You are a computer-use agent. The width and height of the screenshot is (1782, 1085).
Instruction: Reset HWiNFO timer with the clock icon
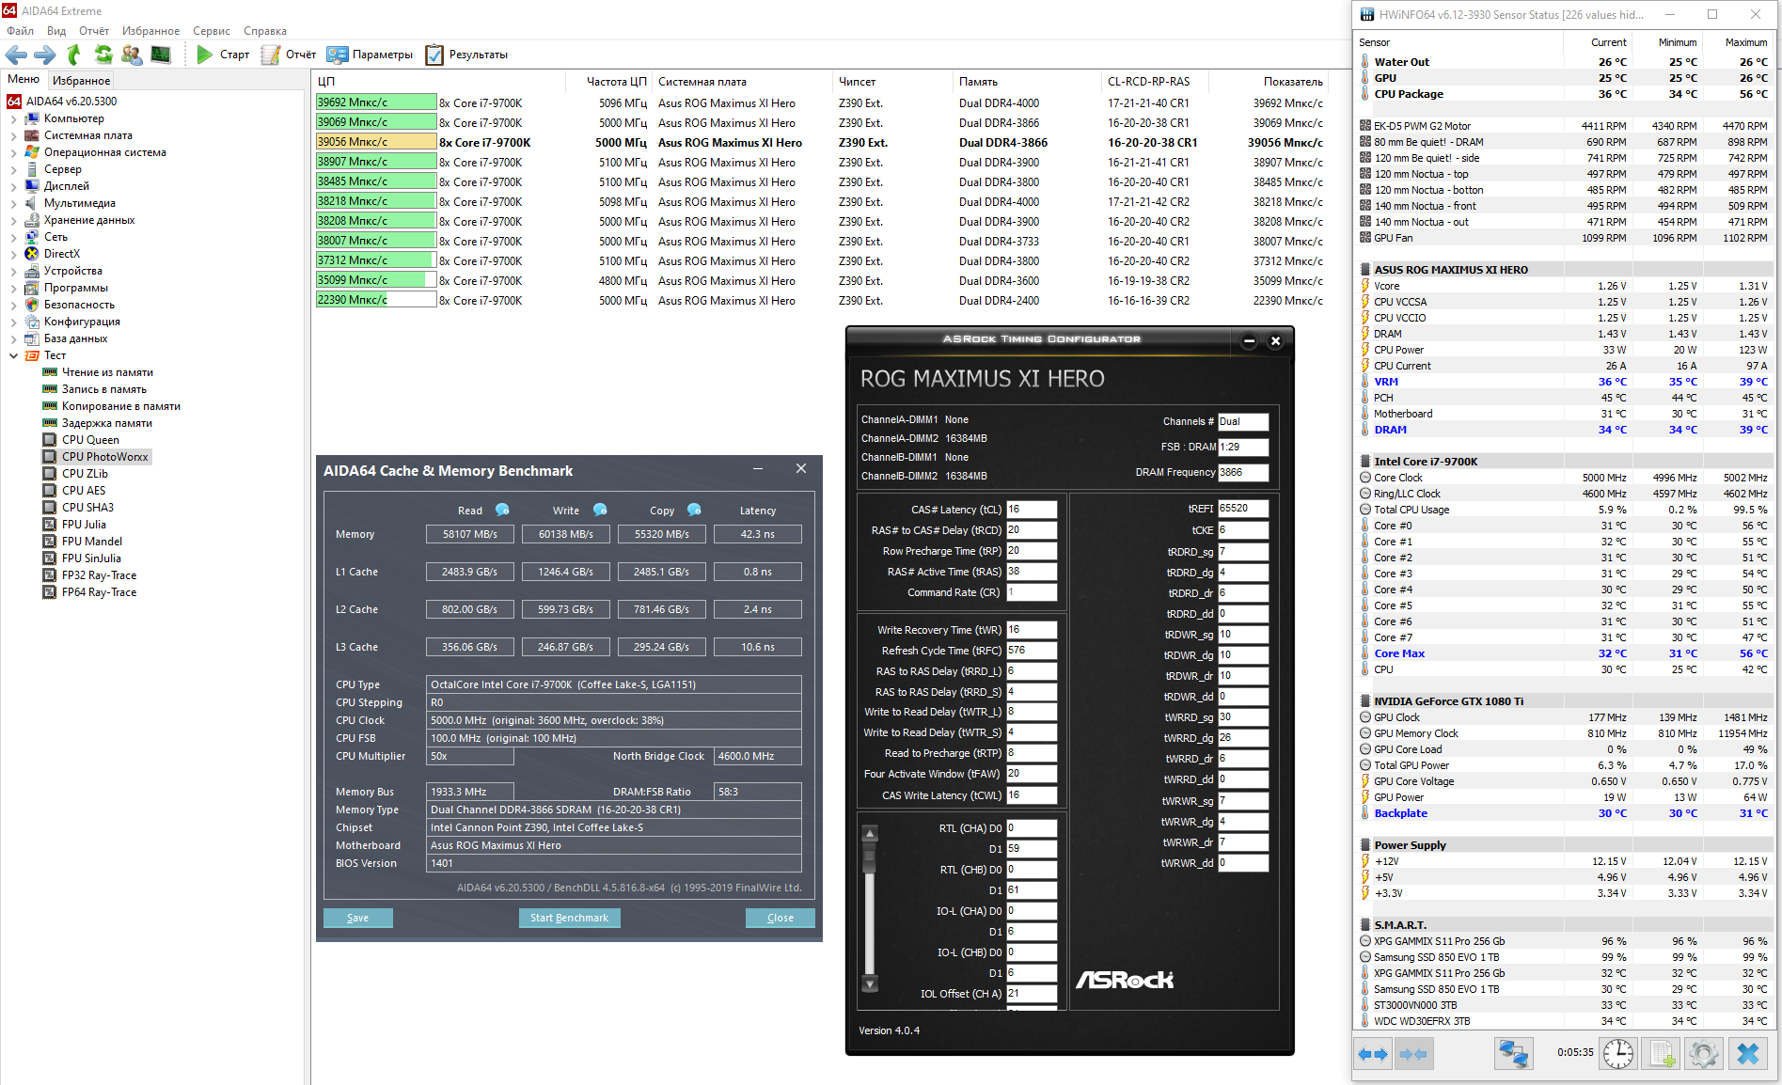pos(1618,1054)
